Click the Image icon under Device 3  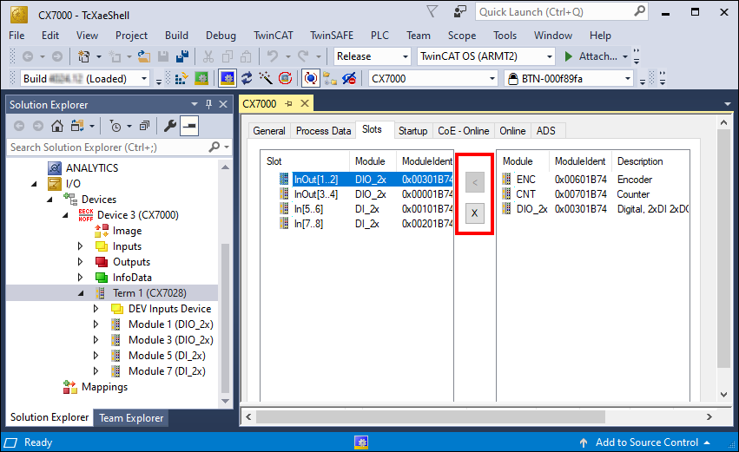pyautogui.click(x=102, y=231)
